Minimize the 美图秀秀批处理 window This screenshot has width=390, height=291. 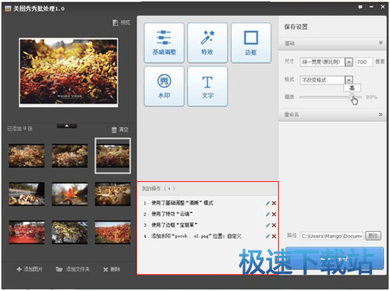click(x=371, y=7)
